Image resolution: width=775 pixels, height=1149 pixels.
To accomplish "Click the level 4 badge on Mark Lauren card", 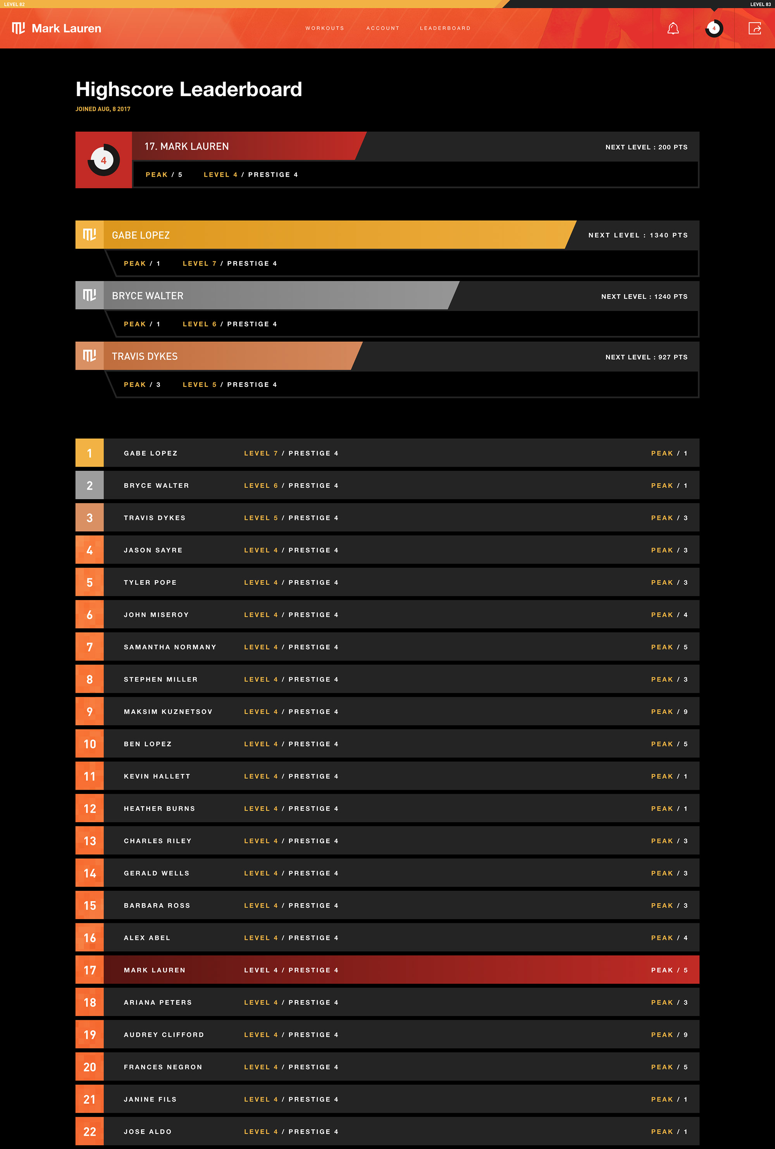I will (104, 160).
